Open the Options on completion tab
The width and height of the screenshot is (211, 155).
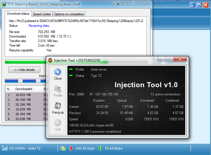click(x=69, y=14)
